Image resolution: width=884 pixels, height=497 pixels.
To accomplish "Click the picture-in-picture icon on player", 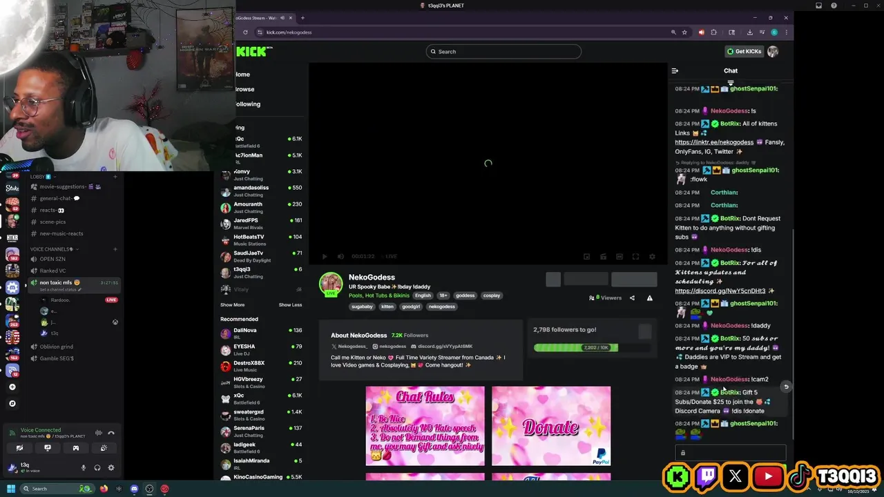I will 586,257.
